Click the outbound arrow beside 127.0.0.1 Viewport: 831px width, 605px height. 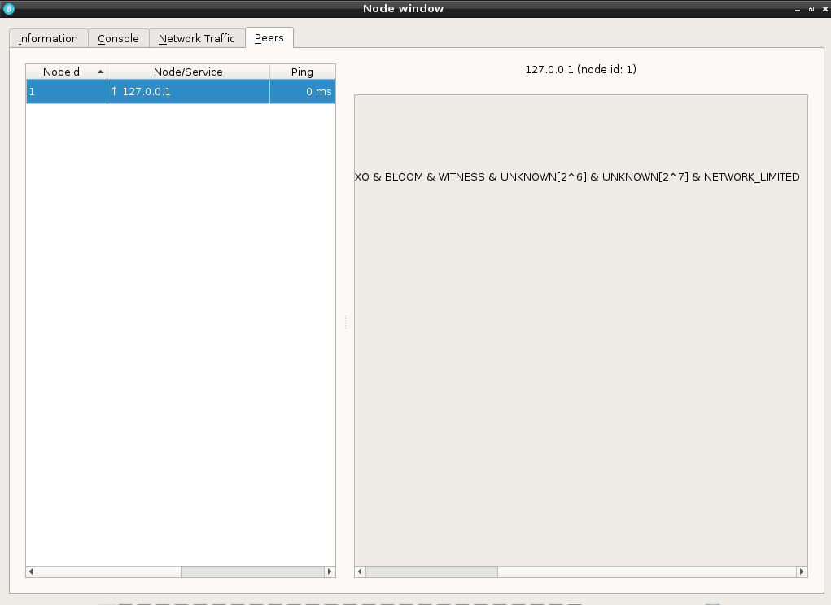113,91
